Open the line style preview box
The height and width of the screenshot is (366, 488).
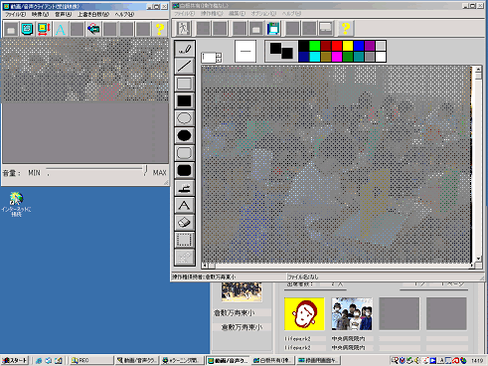[245, 51]
